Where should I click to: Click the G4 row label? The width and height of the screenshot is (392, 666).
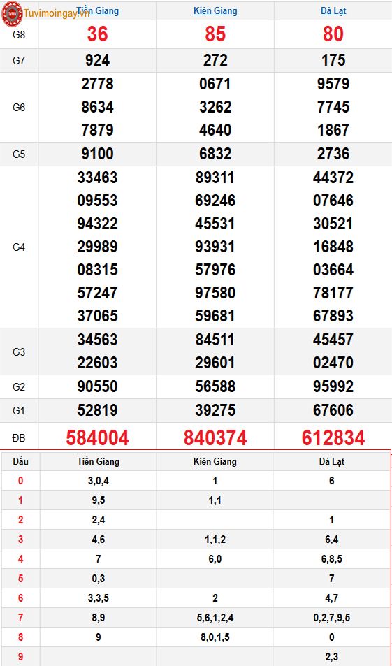(19, 247)
